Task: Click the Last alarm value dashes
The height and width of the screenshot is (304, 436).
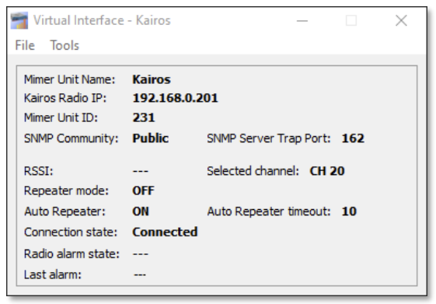Action: (140, 274)
